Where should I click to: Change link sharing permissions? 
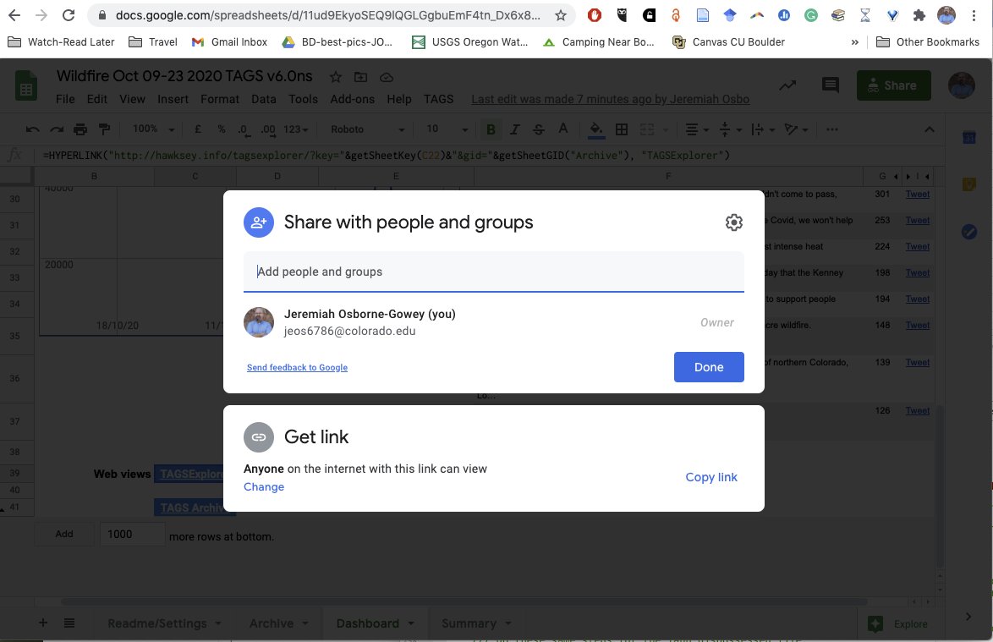pos(264,487)
